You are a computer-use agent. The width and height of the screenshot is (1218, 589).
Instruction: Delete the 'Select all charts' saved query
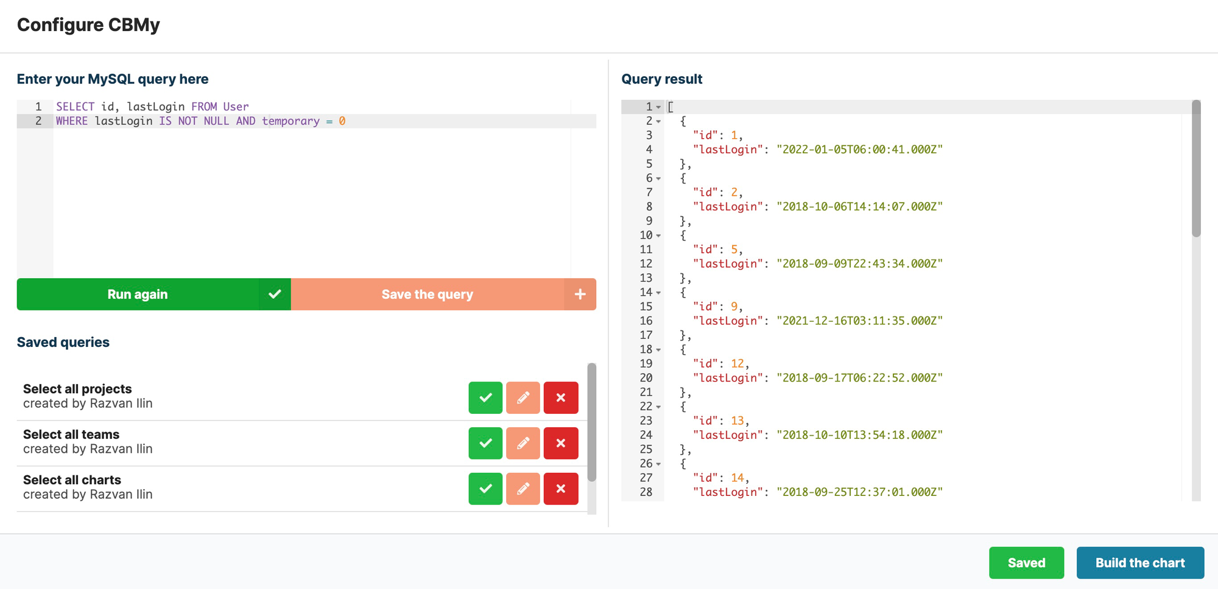click(561, 489)
